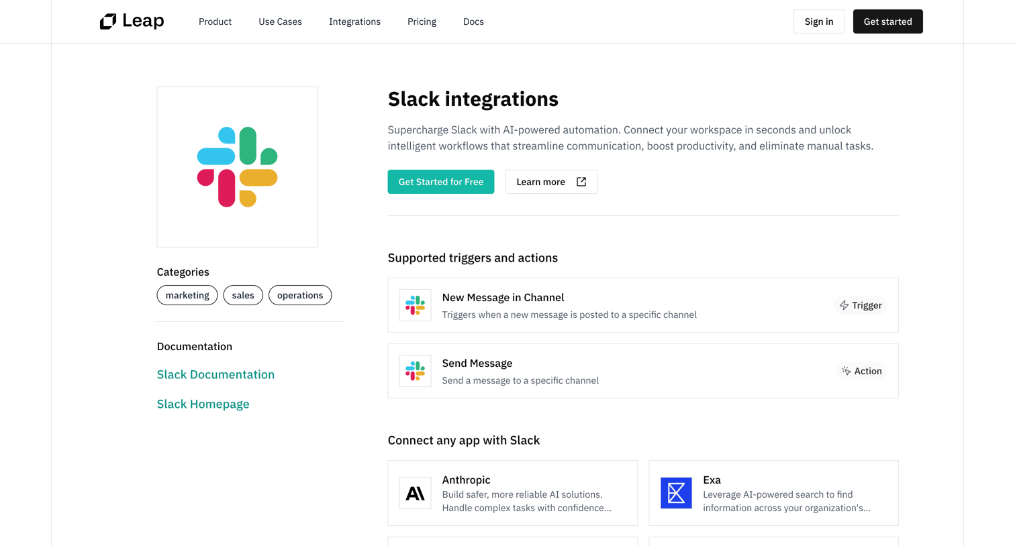This screenshot has width=1015, height=546.
Task: Click the Documentation heading in sidebar
Action: pyautogui.click(x=194, y=346)
